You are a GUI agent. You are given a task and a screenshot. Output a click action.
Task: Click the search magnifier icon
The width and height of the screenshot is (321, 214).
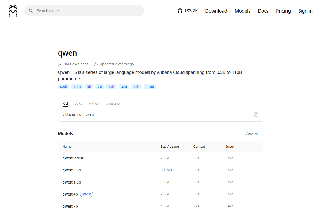[x=31, y=11]
